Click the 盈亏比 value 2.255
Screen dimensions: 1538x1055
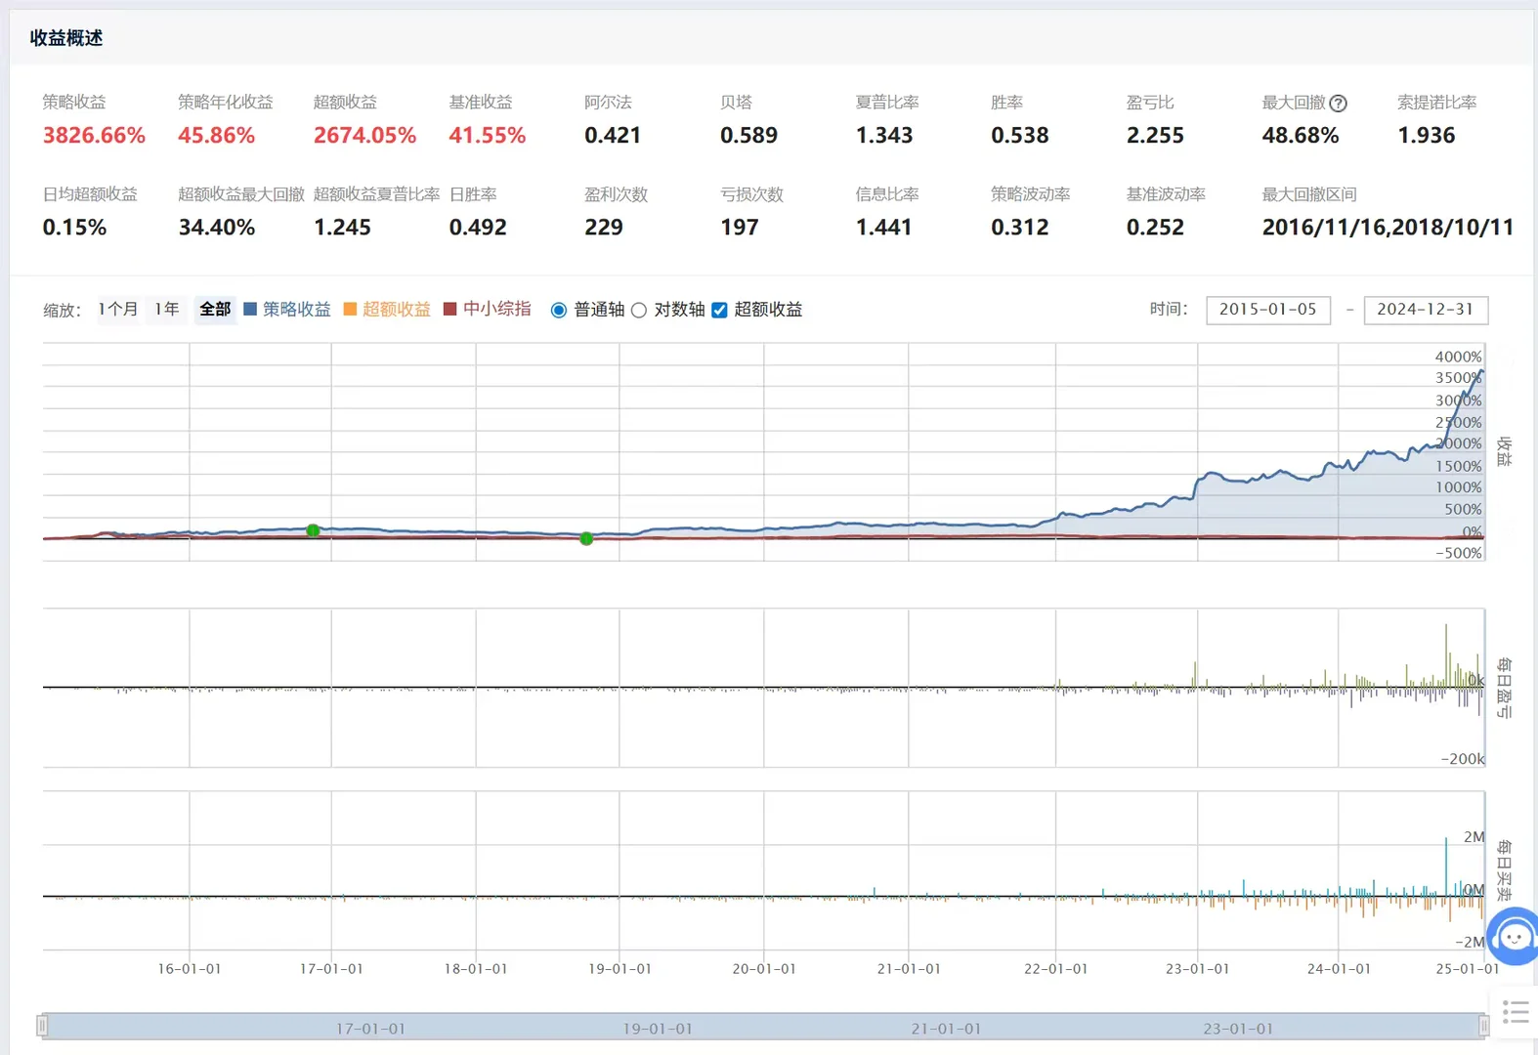coord(1155,135)
